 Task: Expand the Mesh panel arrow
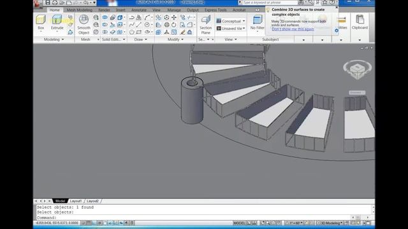coord(98,39)
